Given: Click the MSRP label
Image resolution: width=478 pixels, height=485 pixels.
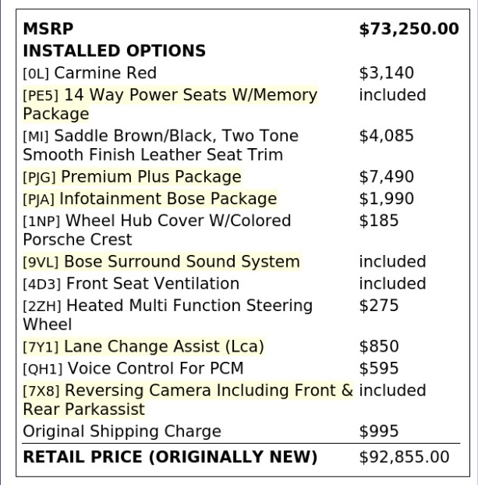Looking at the screenshot, I should [x=48, y=29].
